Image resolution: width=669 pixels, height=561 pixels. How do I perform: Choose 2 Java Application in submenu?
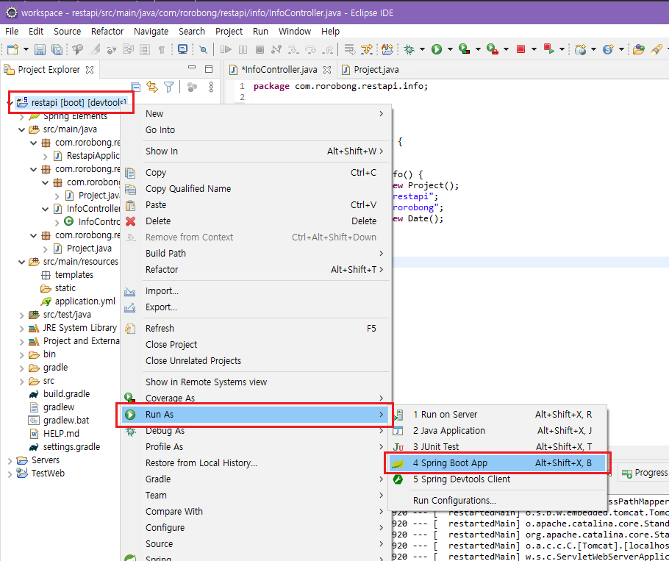497,430
